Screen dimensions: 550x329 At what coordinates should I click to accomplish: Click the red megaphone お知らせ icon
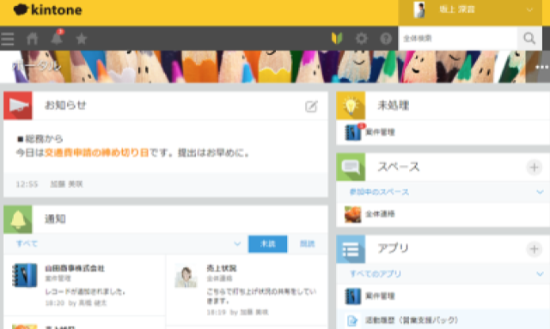point(18,106)
